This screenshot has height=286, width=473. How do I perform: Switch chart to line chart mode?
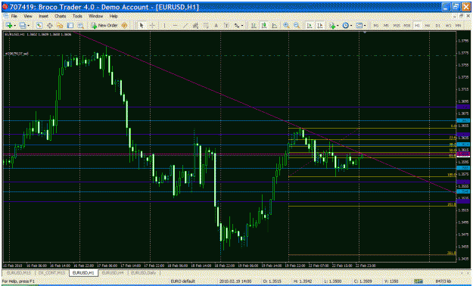coord(274,26)
